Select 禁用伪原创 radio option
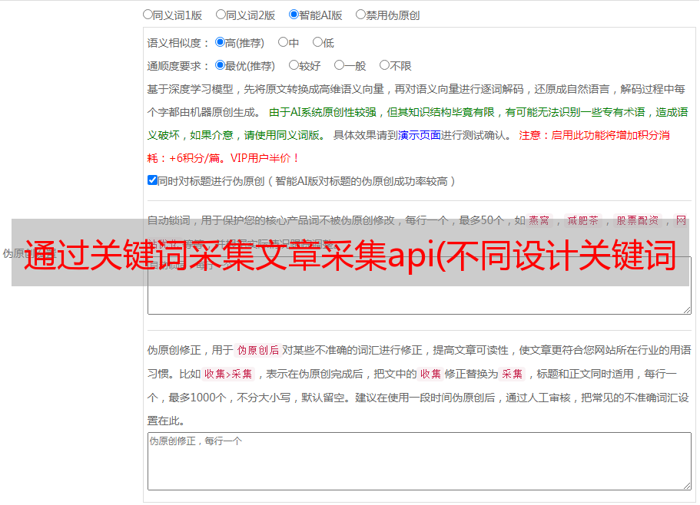700x505 pixels. (x=360, y=15)
